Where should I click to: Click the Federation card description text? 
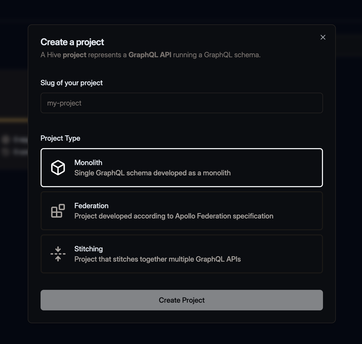pos(174,216)
